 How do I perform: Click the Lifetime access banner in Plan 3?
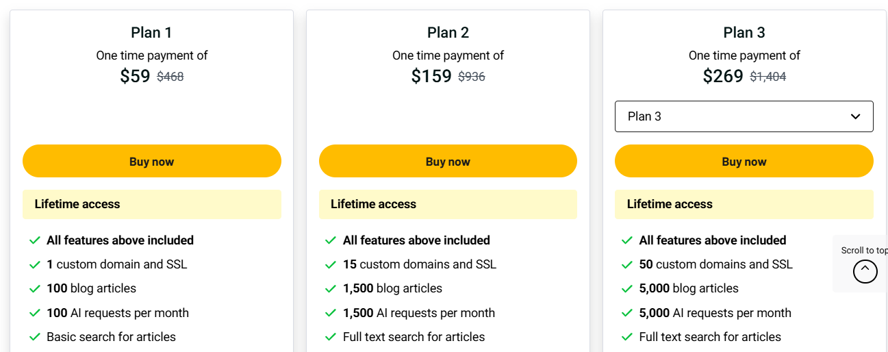click(x=744, y=204)
